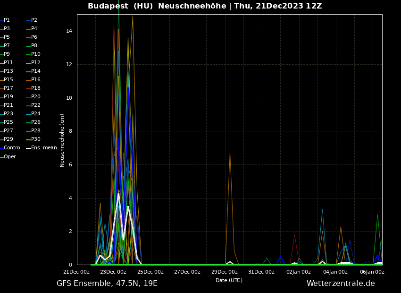The width and height of the screenshot is (401, 293).
Task: Click the P30 legend label
Action: tap(36, 139)
